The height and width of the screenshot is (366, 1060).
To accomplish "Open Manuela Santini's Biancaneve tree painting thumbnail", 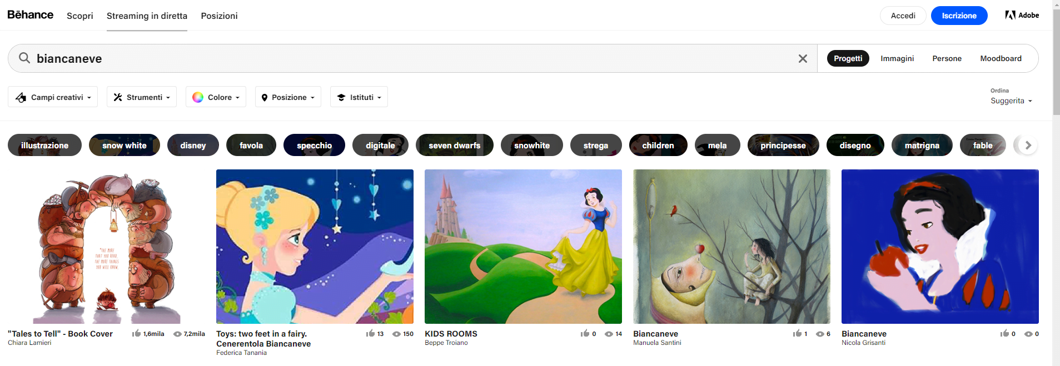I will point(731,247).
